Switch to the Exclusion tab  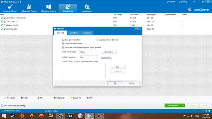(87, 33)
